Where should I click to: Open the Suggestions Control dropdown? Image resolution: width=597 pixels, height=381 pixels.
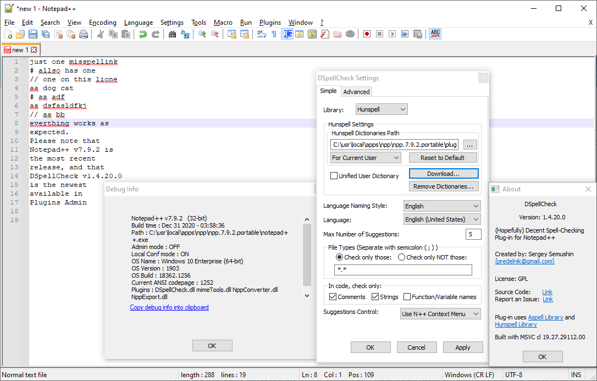(x=440, y=313)
